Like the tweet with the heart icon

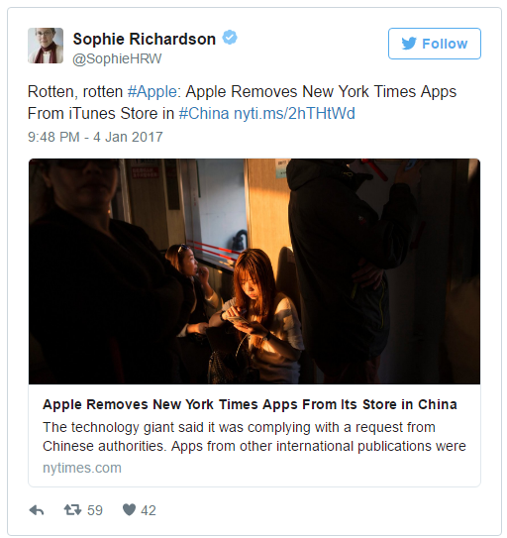click(x=129, y=510)
